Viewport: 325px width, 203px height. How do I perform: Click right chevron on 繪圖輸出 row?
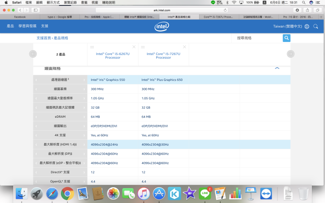click(x=84, y=126)
